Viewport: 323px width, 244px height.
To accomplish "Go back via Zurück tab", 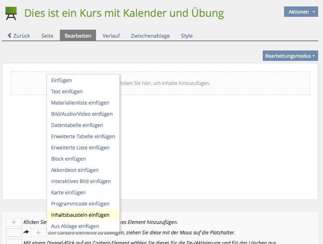I will (19, 36).
